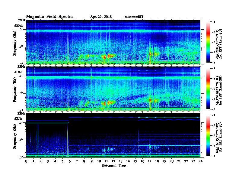
Task: Click the "32Hz" label atop the dH/dt panel
Action: click(21, 20)
